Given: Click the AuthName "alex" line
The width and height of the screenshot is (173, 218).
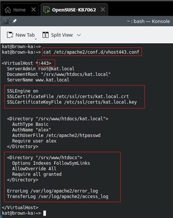Looking at the screenshot, I should [32, 130].
